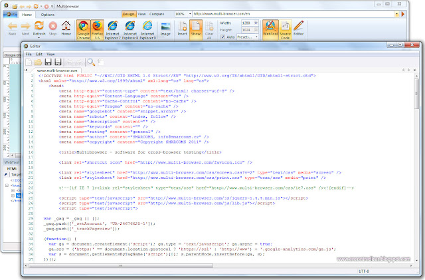This screenshot has width=425, height=280.
Task: Click the tab scroll right arrow in Editor
Action: tap(409, 70)
